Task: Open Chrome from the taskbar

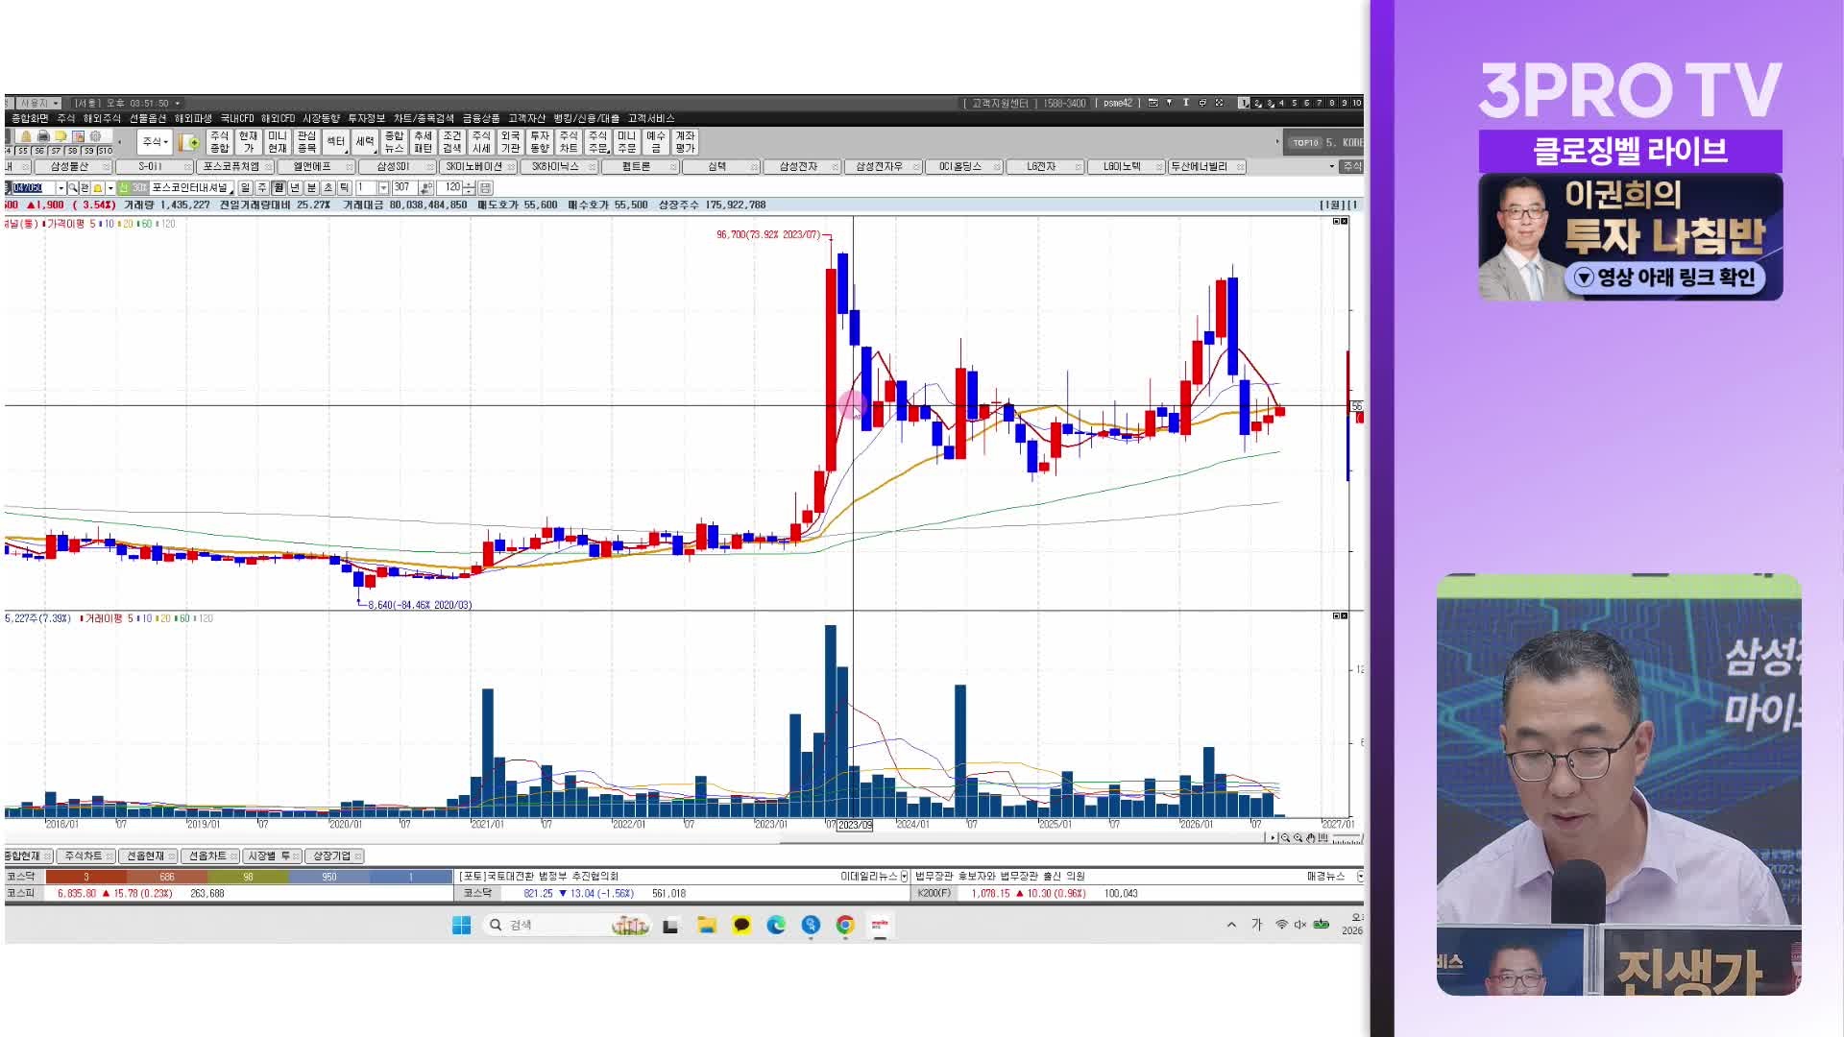Action: tap(845, 925)
